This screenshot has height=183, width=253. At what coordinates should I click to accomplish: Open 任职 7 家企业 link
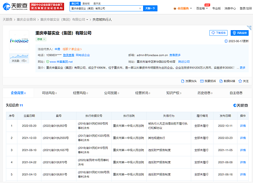point(72,49)
